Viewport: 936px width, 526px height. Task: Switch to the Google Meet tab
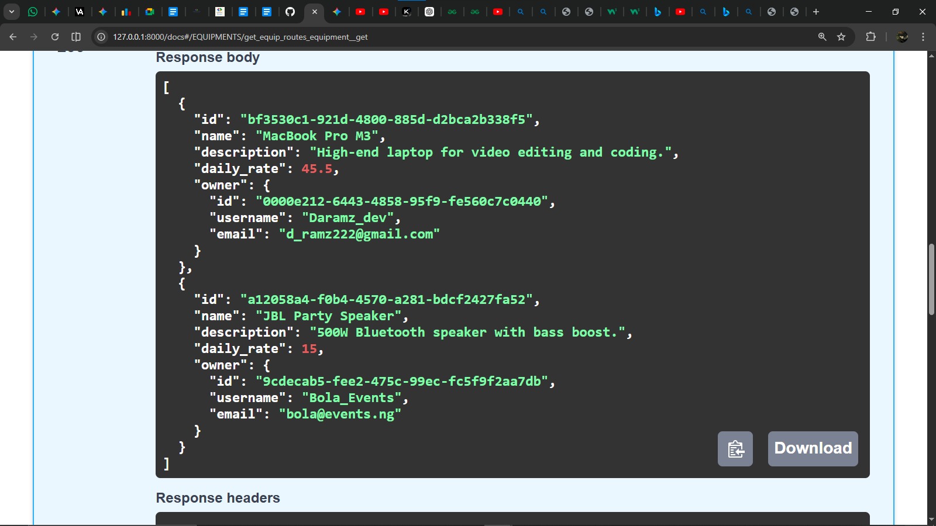point(150,12)
